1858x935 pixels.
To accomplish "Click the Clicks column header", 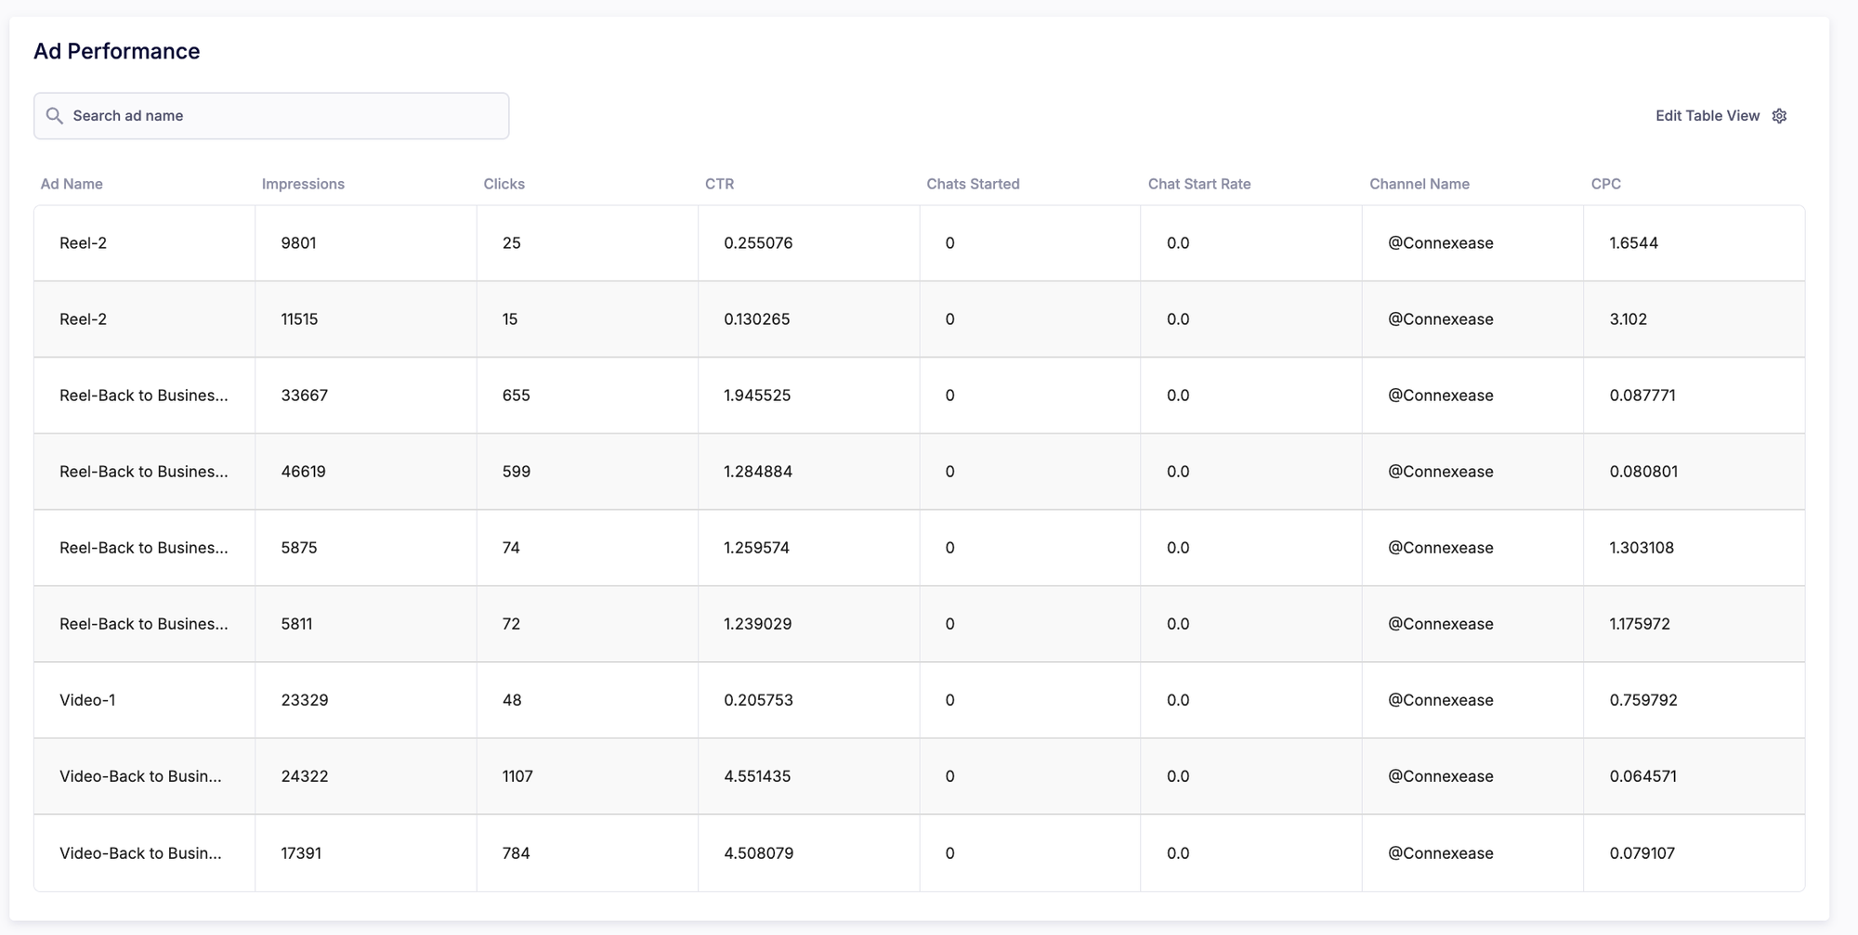I will pyautogui.click(x=504, y=184).
